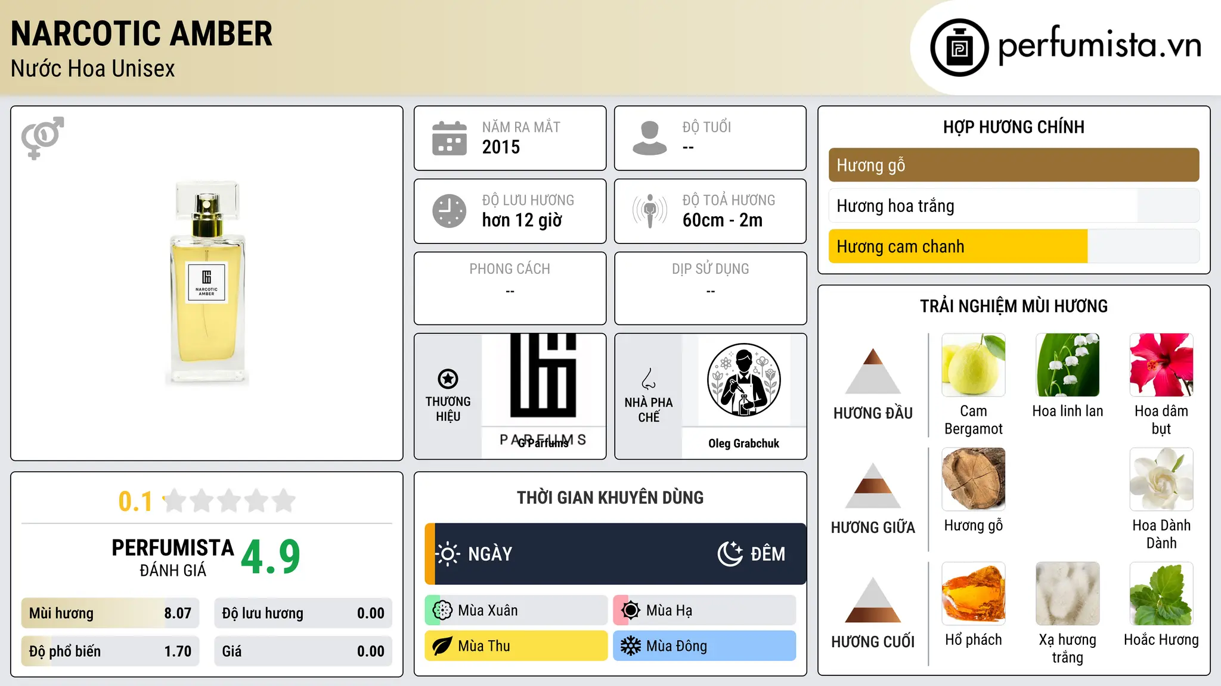This screenshot has width=1221, height=686.
Task: Click the Hương cuối pyramid icon
Action: pos(873,600)
